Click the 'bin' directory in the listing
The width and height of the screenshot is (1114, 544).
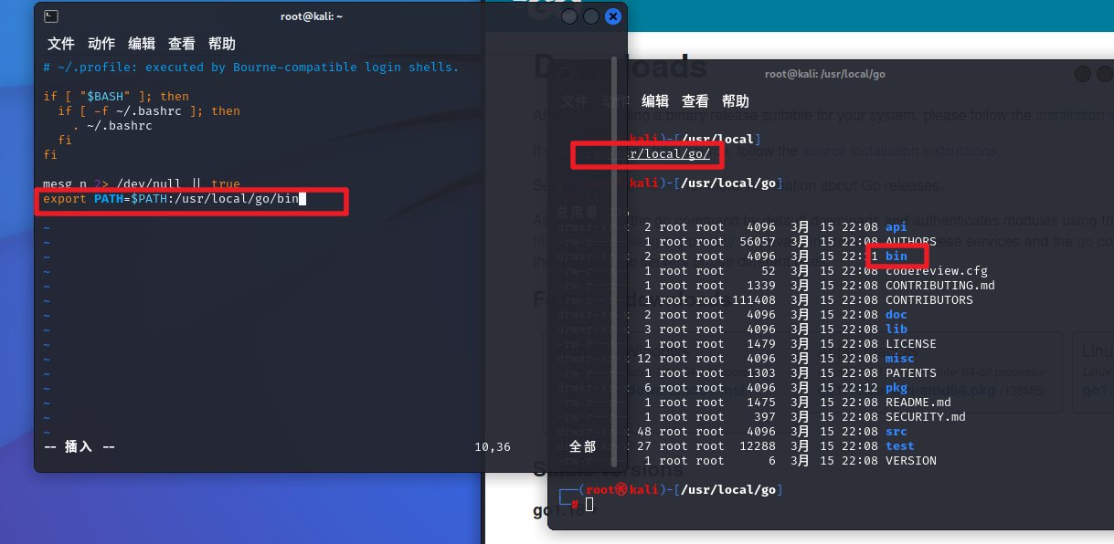897,256
